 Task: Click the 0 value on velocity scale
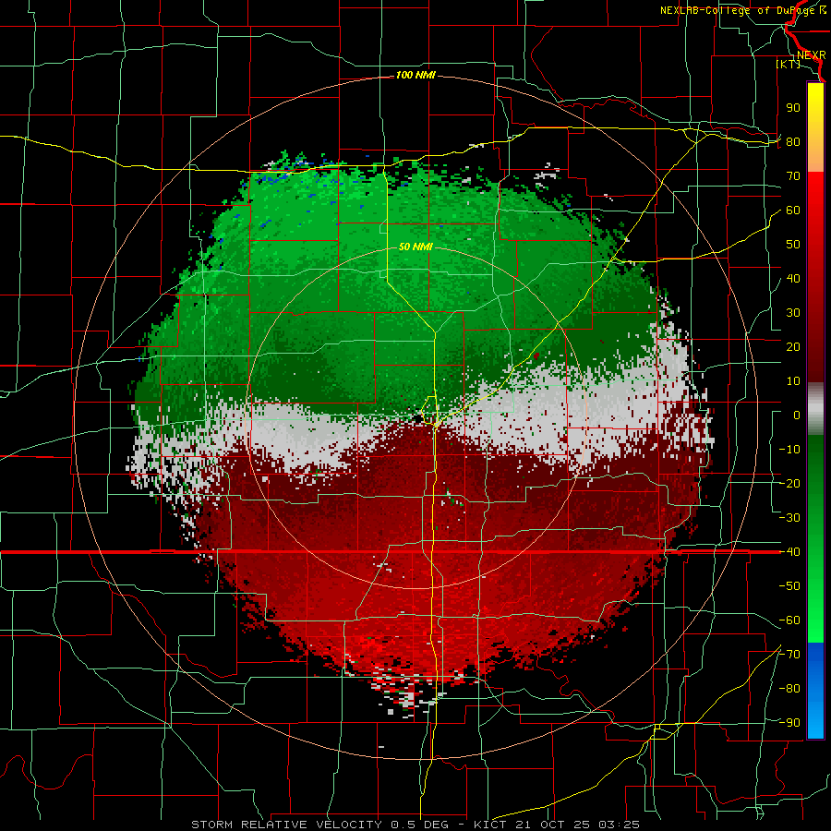point(797,415)
